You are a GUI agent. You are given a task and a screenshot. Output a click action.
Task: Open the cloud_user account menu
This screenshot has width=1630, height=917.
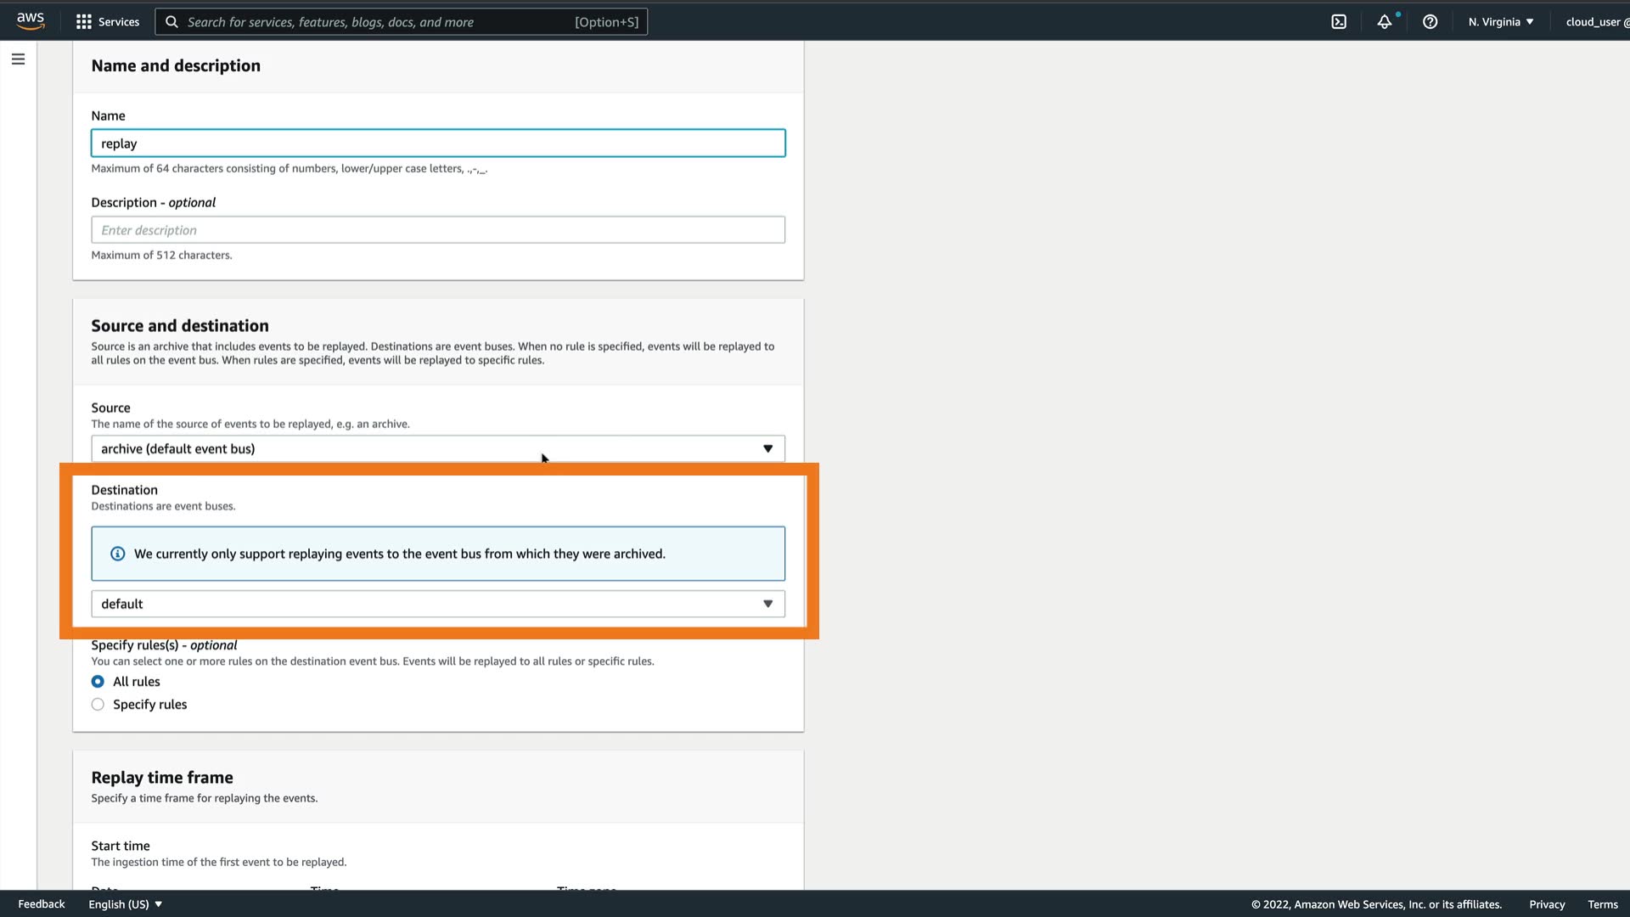(1596, 22)
